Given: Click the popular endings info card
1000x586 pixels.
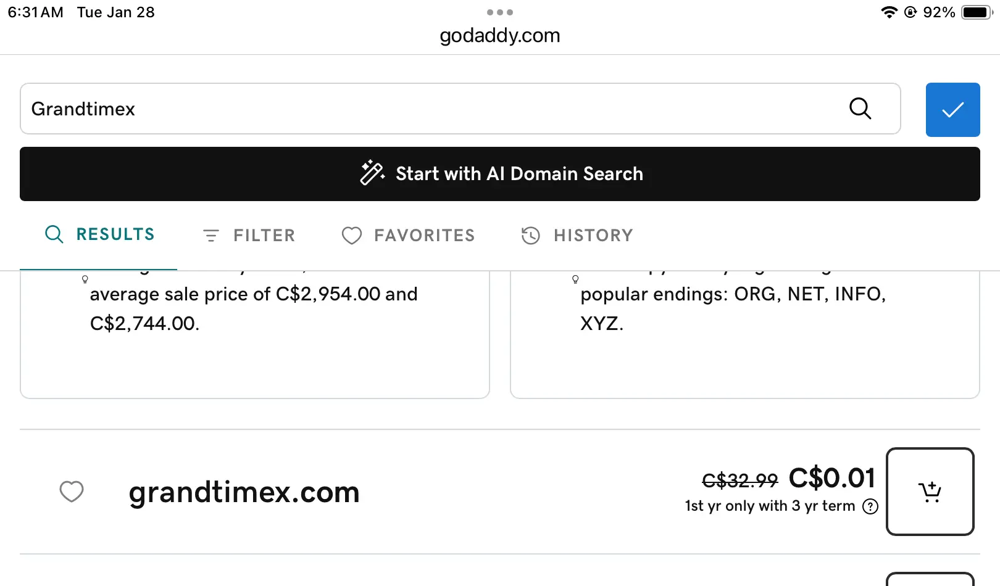Looking at the screenshot, I should tap(744, 333).
